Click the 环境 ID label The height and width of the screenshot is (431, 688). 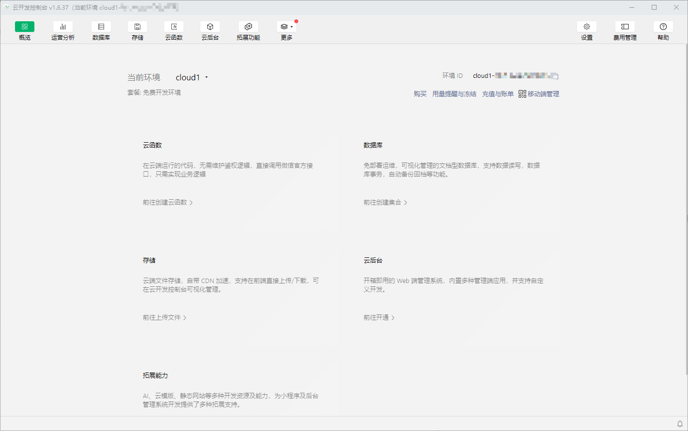tap(453, 76)
